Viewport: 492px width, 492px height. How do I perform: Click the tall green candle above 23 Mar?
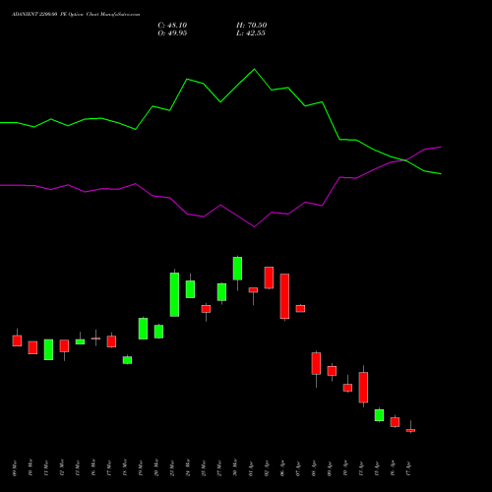pos(174,294)
